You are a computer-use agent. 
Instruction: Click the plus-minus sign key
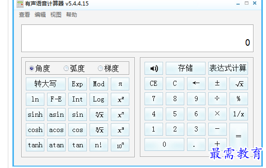[218, 84]
